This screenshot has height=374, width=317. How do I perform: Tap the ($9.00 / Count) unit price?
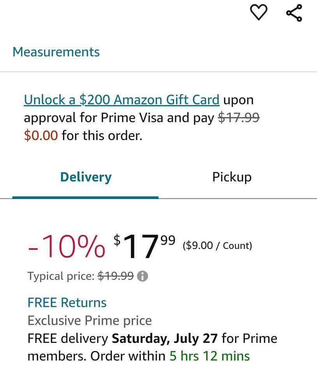(x=217, y=246)
